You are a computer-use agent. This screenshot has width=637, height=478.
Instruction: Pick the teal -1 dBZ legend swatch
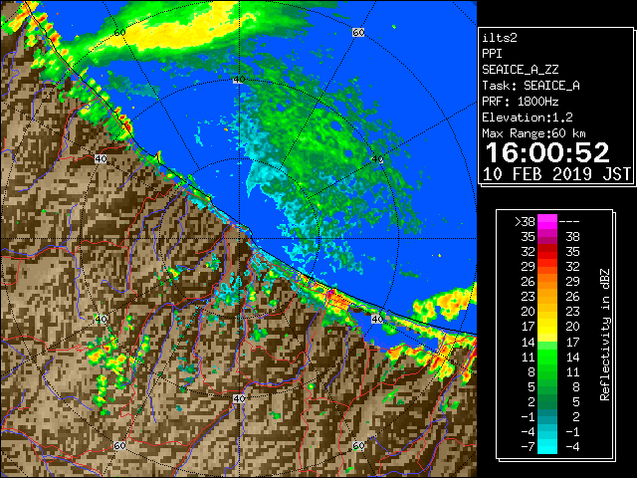tap(547, 416)
